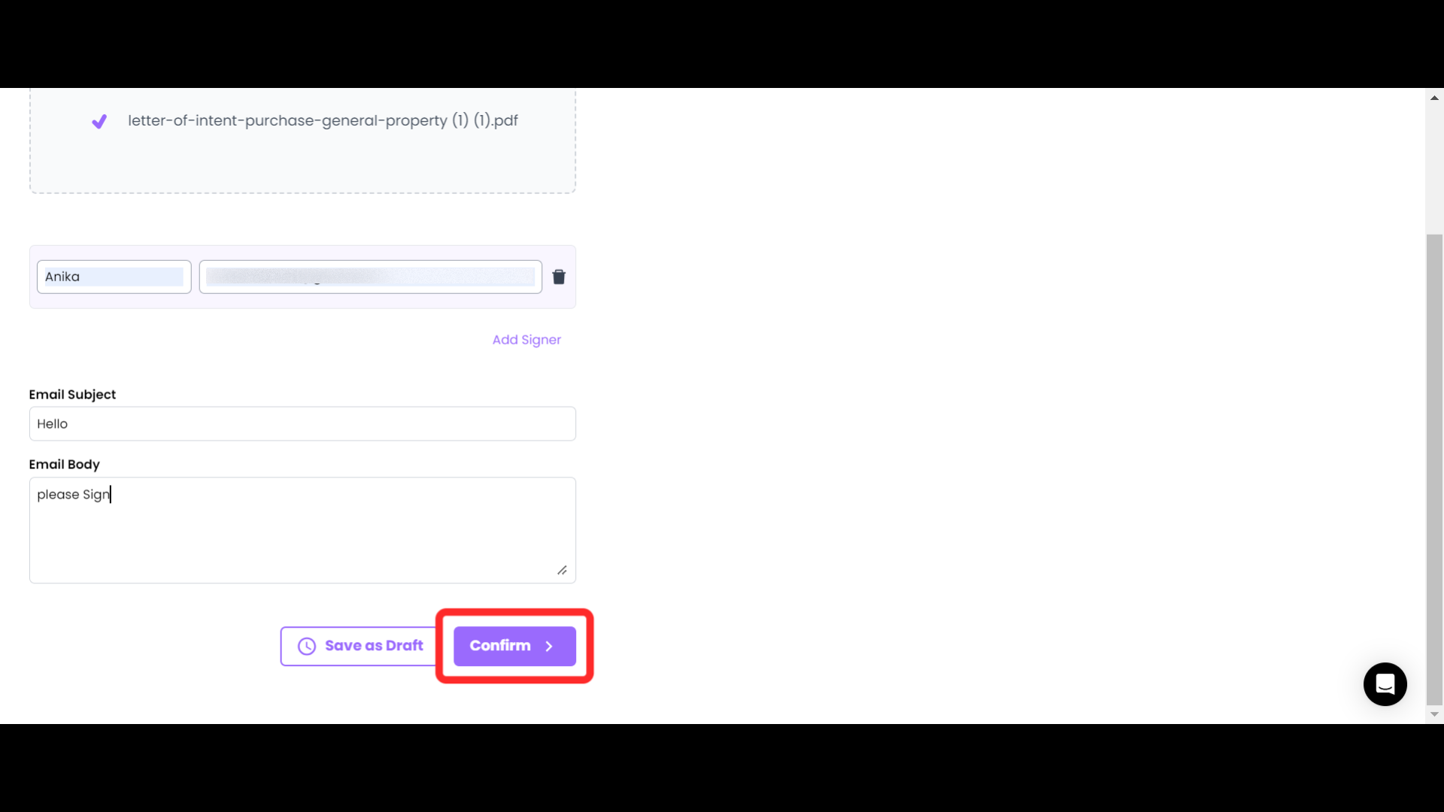Click the resize handle of the Email Body box

point(563,570)
